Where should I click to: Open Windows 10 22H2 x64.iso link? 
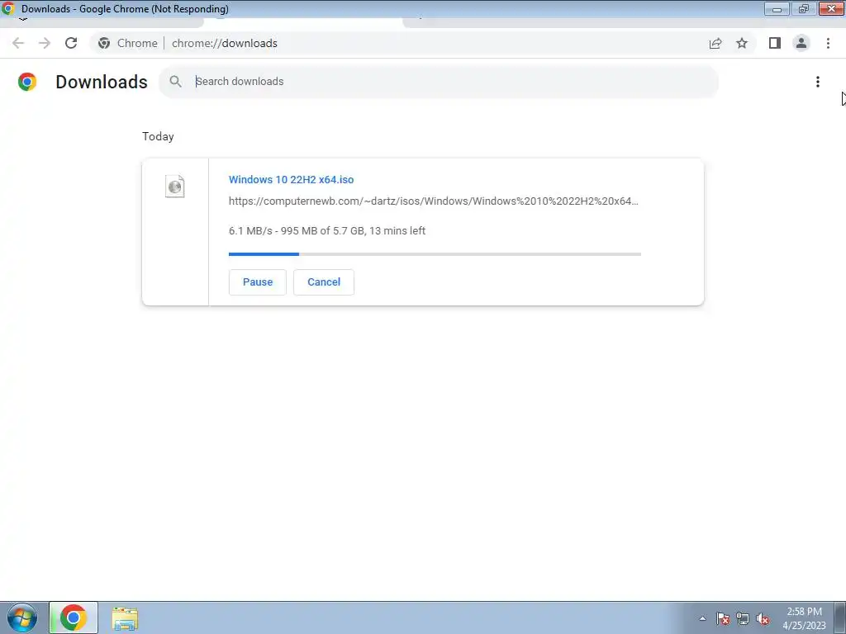click(292, 179)
